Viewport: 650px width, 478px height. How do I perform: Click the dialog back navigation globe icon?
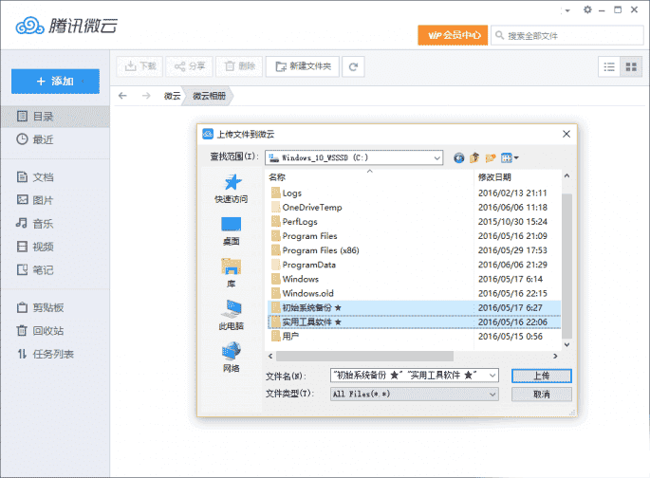(x=458, y=157)
